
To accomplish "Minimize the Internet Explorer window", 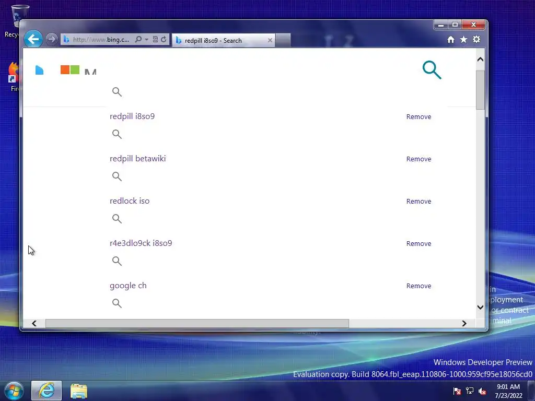I will 440,25.
